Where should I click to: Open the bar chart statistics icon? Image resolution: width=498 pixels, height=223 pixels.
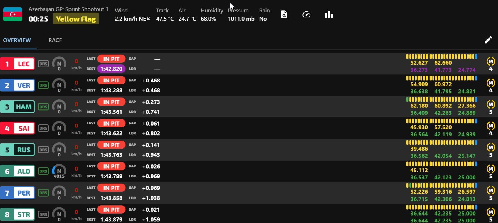click(329, 14)
